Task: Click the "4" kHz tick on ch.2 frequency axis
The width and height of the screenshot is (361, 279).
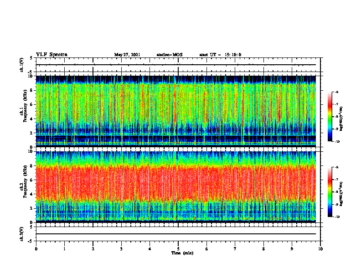Action: (32, 194)
